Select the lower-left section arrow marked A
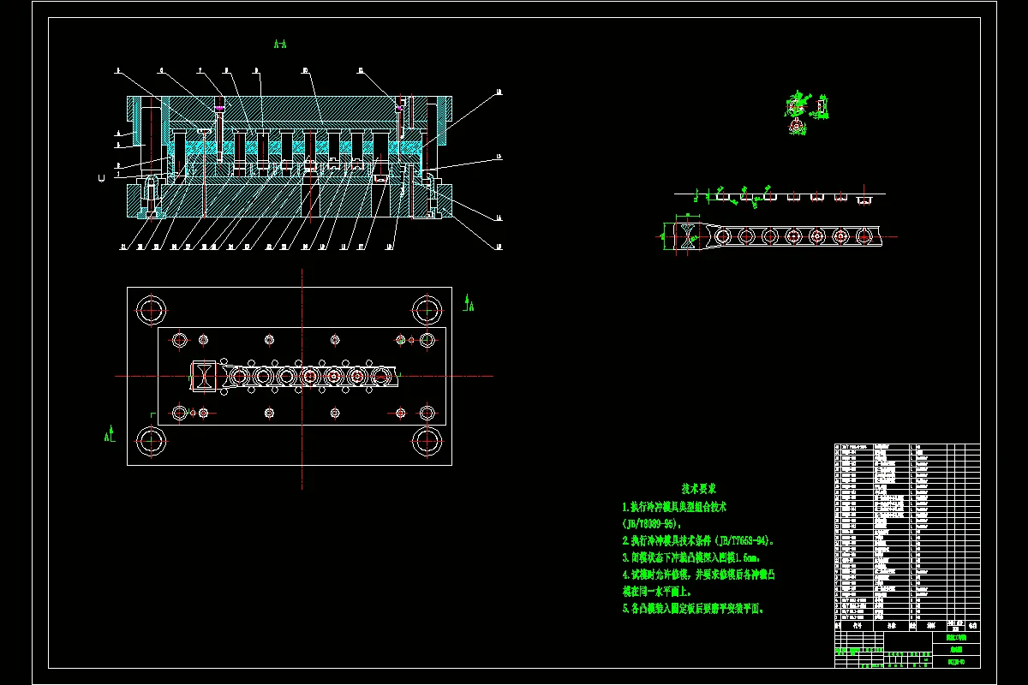The image size is (1028, 685). (109, 433)
